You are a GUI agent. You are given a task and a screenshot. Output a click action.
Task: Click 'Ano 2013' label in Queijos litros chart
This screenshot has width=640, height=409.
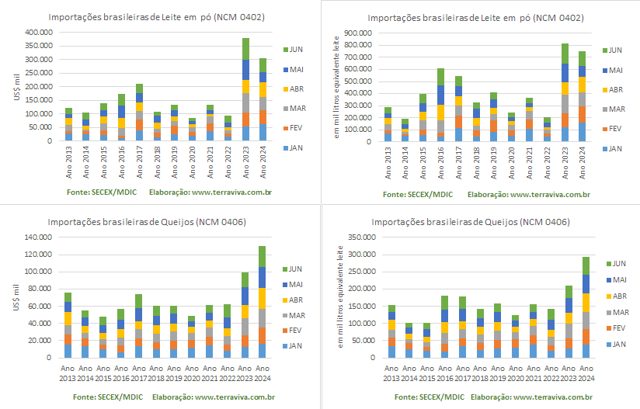tap(391, 373)
